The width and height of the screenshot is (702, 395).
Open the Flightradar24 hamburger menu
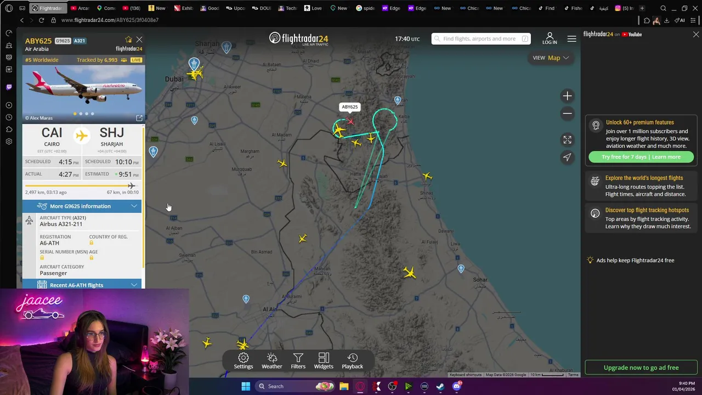point(572,38)
